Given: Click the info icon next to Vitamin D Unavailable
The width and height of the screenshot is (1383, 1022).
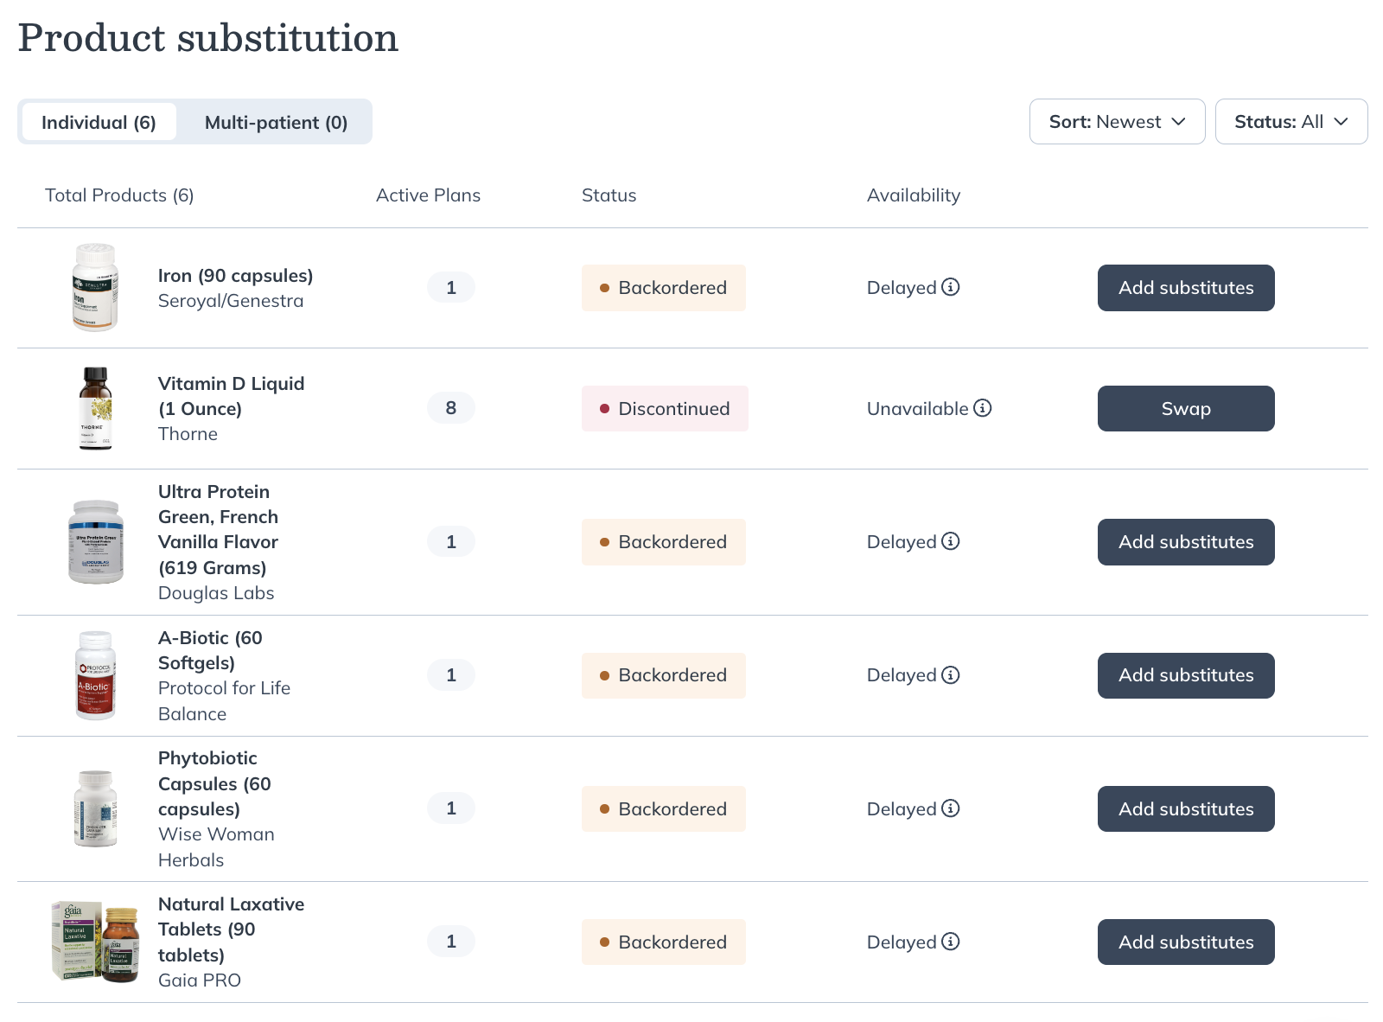Looking at the screenshot, I should point(983,408).
